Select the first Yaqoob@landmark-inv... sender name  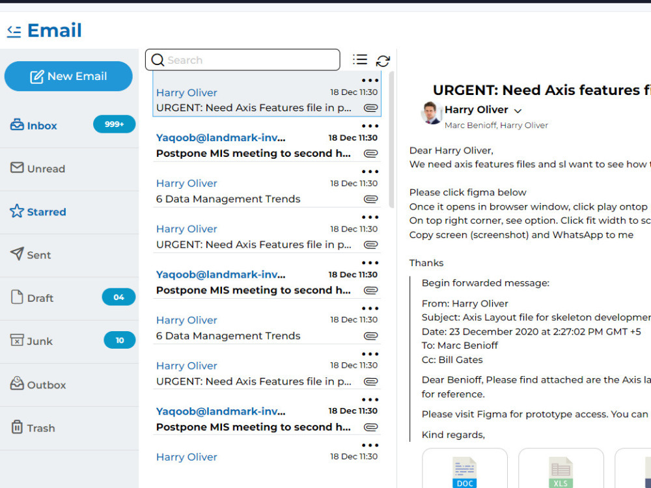[221, 138]
